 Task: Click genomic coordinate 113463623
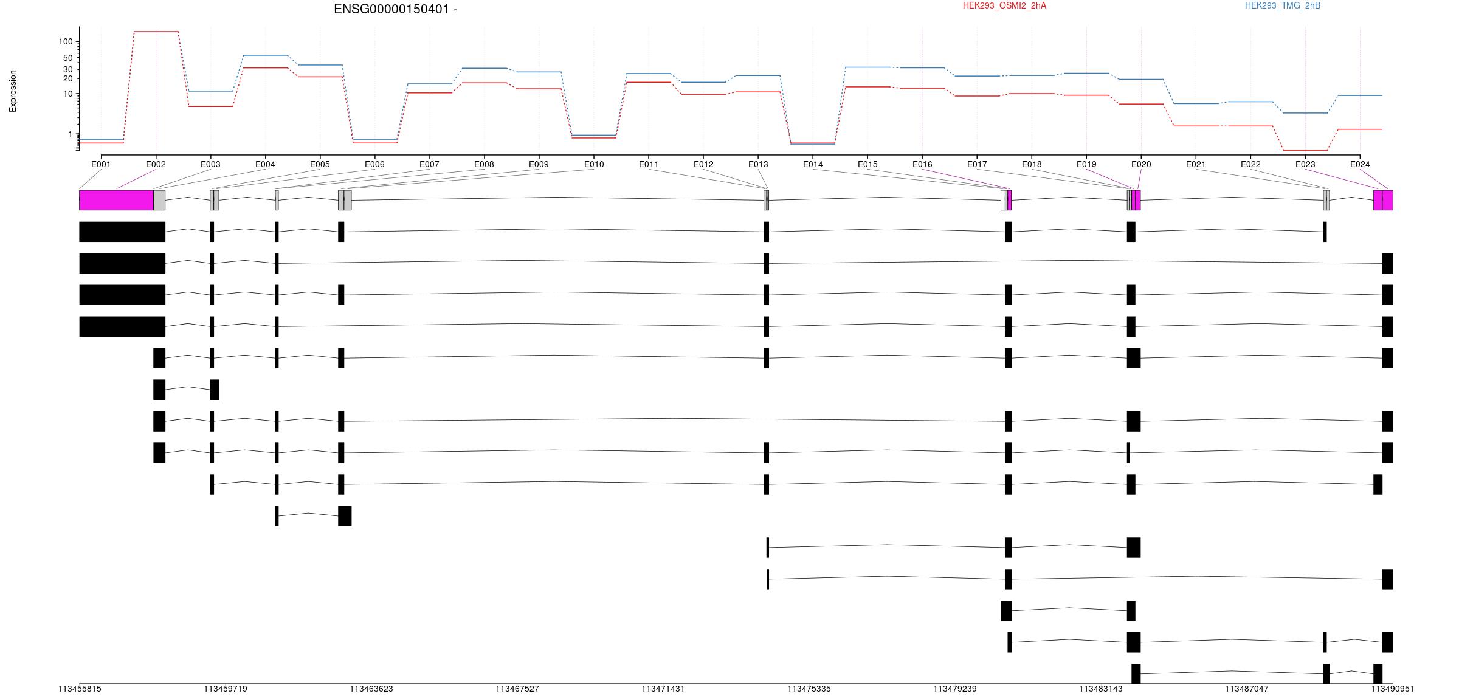pos(371,689)
